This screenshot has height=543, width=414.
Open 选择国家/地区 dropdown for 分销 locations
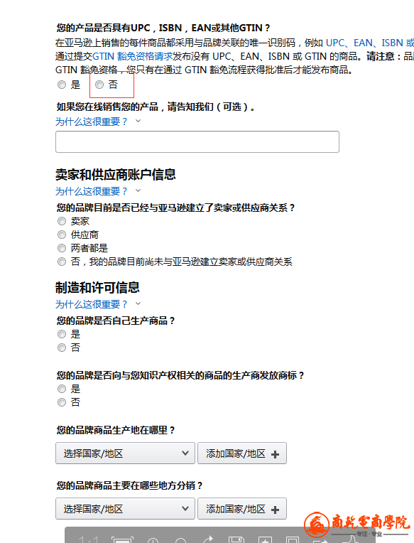(125, 509)
